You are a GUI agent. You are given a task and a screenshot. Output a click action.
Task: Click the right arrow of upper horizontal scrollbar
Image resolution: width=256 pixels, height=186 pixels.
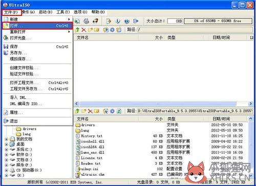[250, 104]
